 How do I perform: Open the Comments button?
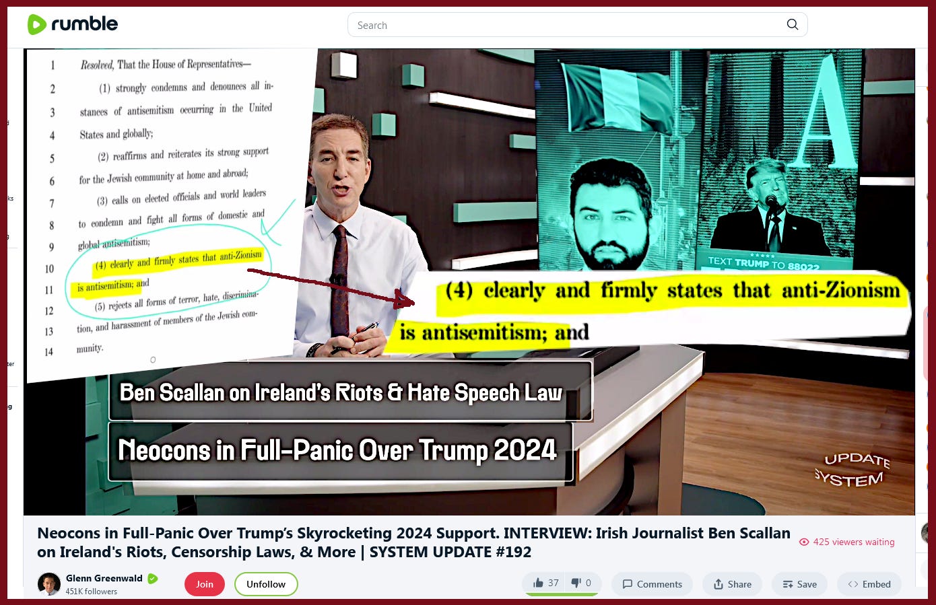coord(653,584)
